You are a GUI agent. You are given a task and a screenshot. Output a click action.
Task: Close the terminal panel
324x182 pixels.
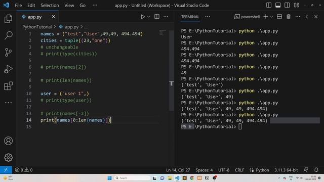tap(316, 17)
